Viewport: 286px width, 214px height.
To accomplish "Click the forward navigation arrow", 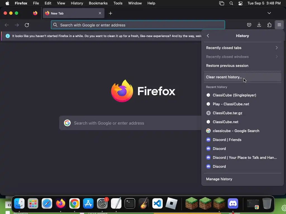I will [17, 25].
